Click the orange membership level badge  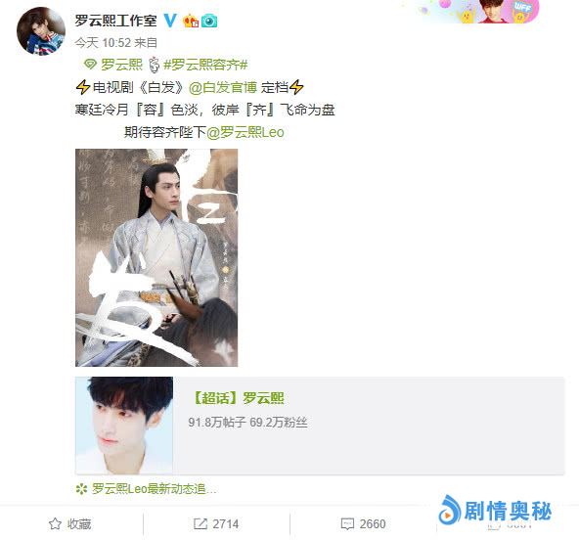tap(191, 21)
